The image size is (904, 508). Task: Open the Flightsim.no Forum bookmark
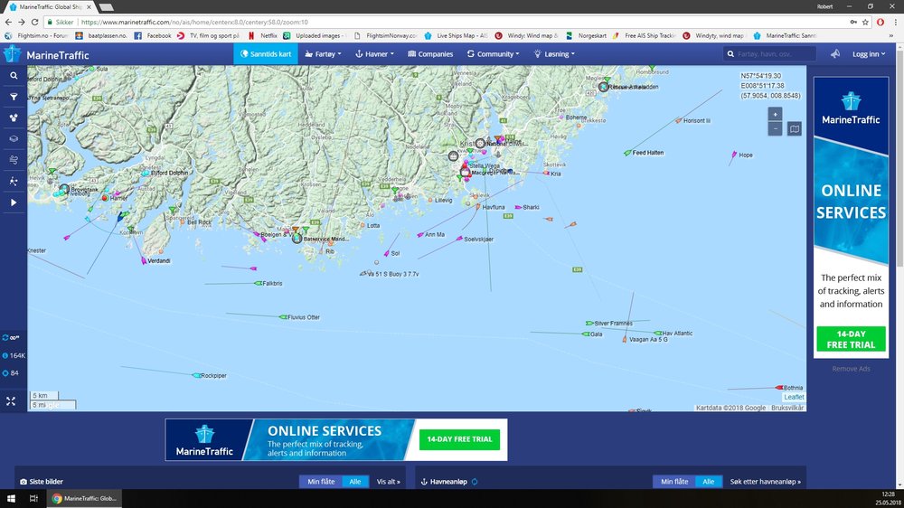[36, 36]
